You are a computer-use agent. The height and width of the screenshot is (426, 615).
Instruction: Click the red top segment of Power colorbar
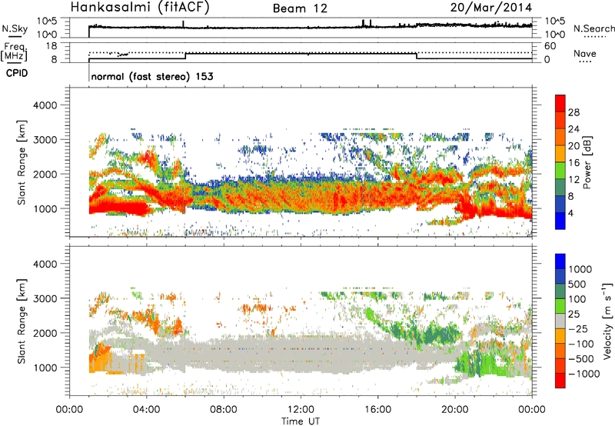click(x=560, y=103)
